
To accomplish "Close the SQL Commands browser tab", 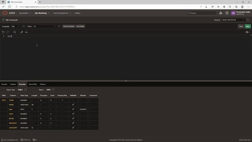I will tap(35, 2).
